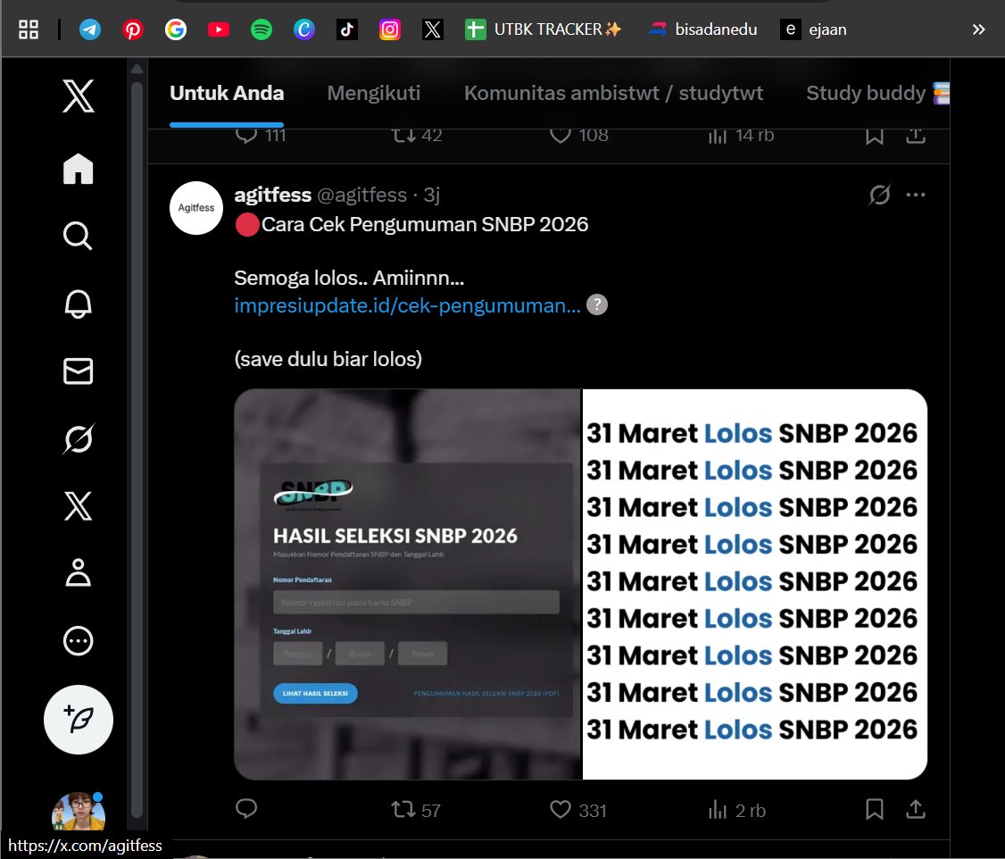Open the repost options on the agitfess post

(x=403, y=810)
